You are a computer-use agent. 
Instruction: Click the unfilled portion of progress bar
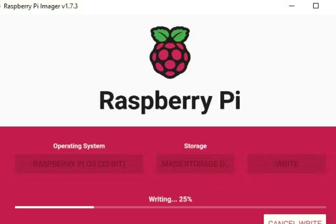pyautogui.click(x=210, y=207)
